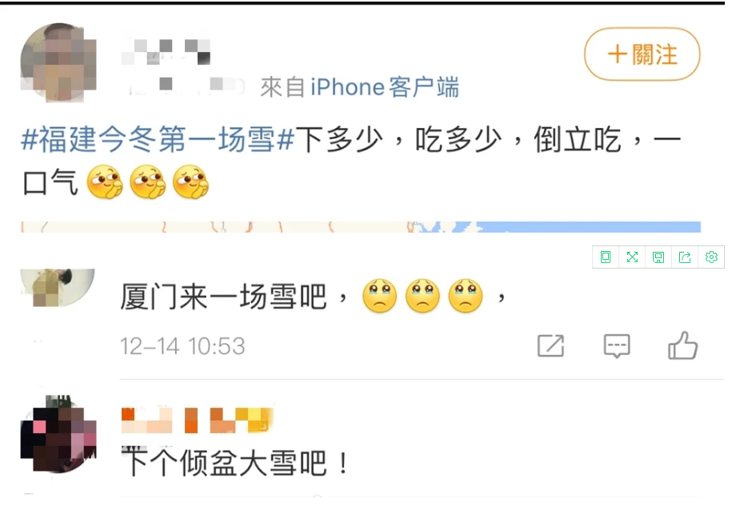The image size is (740, 510).
Task: Open the post author's blurred username
Action: (x=166, y=53)
